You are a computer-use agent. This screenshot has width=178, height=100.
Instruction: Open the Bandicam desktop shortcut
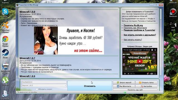click(x=173, y=12)
